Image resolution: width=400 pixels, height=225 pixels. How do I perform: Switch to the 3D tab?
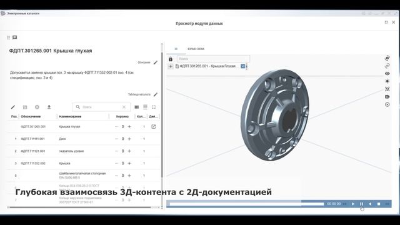[176, 49]
